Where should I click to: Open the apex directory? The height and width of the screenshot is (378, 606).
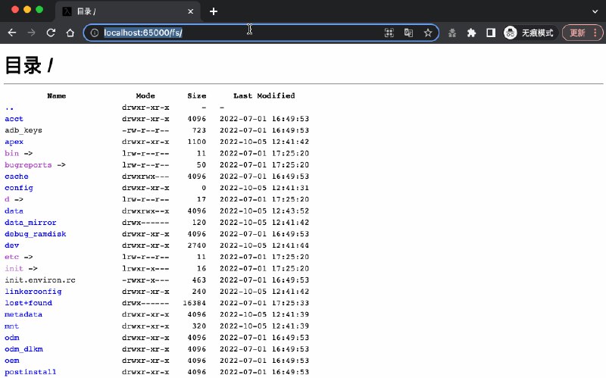[x=14, y=142]
